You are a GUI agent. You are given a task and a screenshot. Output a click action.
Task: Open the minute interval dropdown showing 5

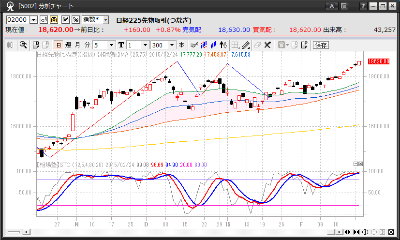112,45
